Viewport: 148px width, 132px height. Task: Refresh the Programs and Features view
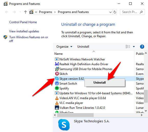pyautogui.click(x=115, y=12)
